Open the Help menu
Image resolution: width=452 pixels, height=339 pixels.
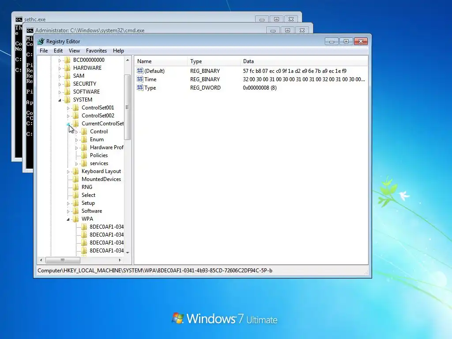tap(118, 51)
